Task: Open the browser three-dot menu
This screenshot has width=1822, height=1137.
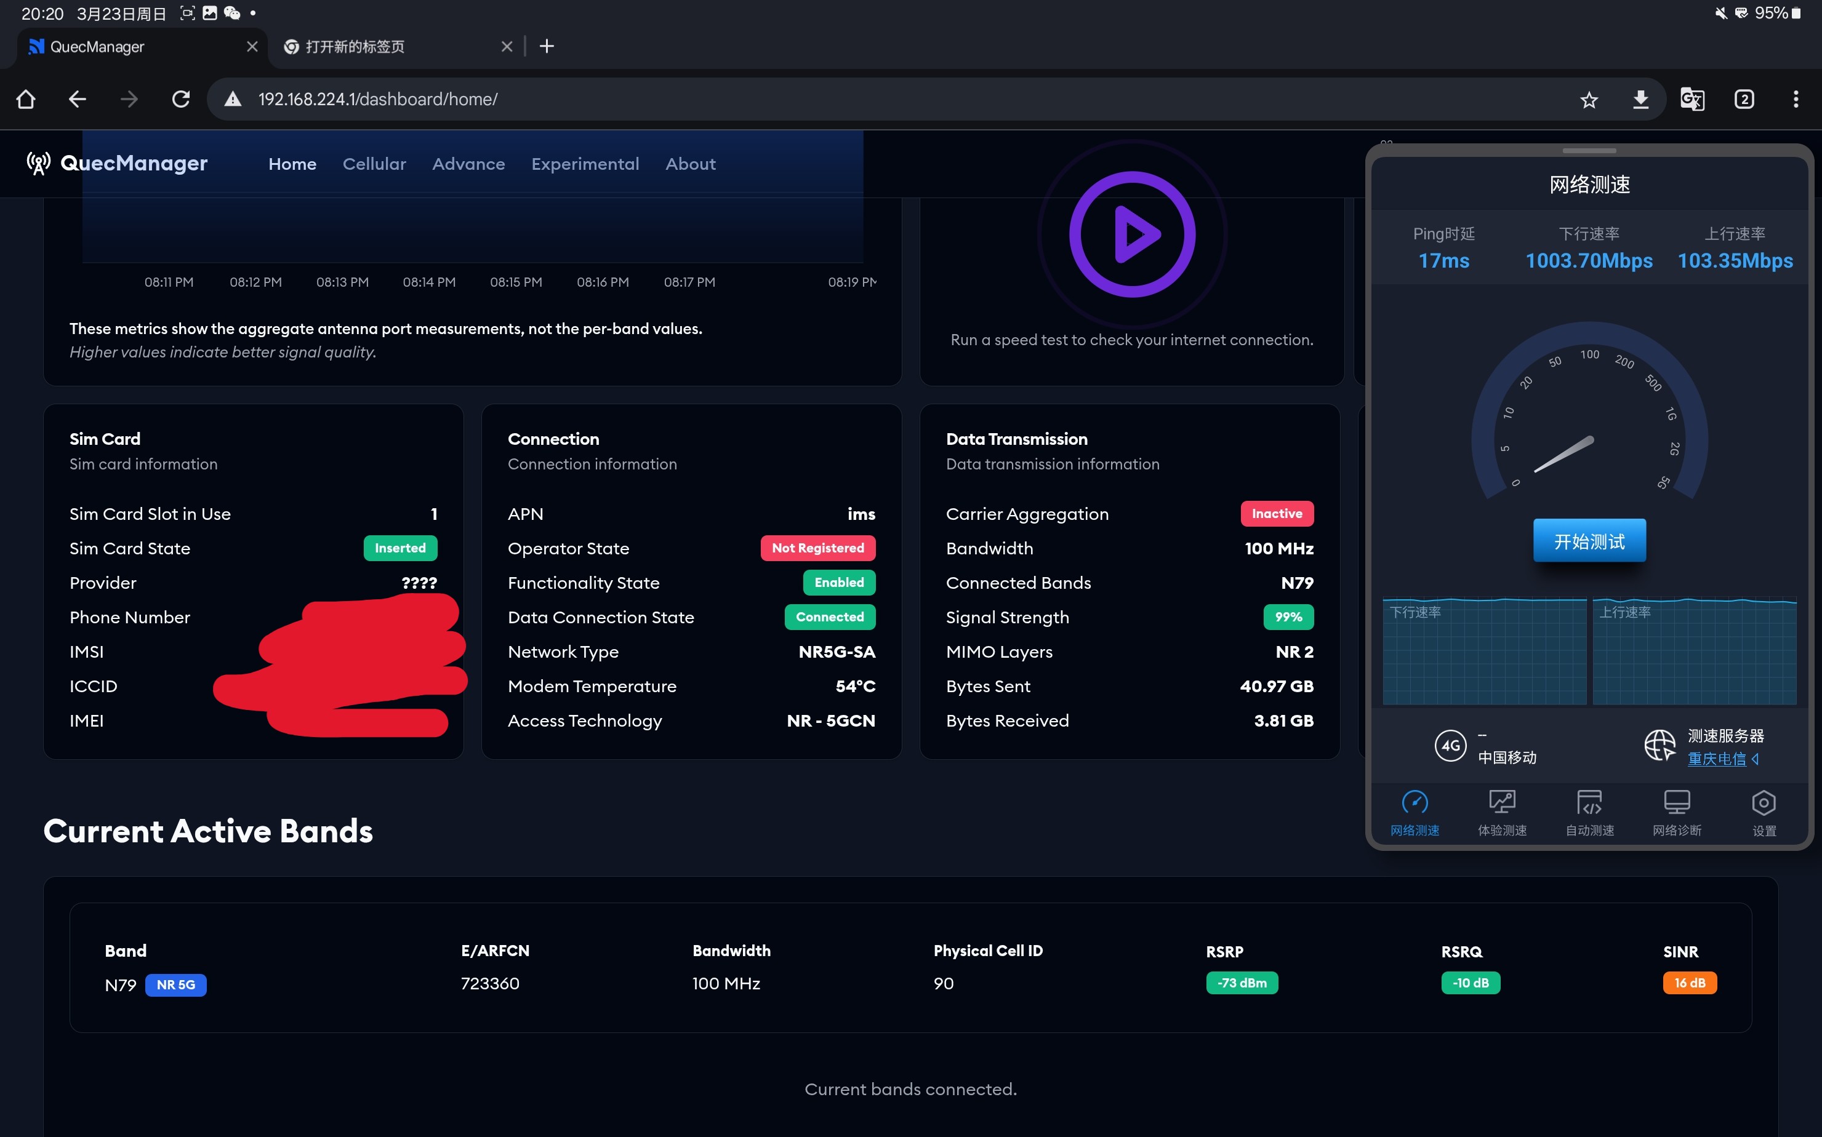Action: click(x=1796, y=99)
